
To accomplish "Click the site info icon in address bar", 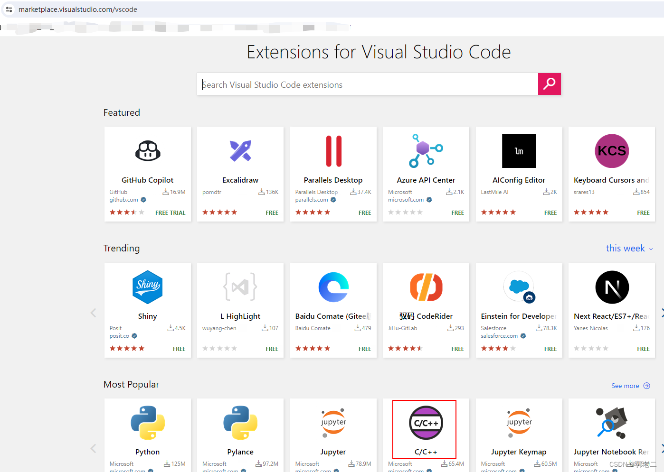I will 9,9.
